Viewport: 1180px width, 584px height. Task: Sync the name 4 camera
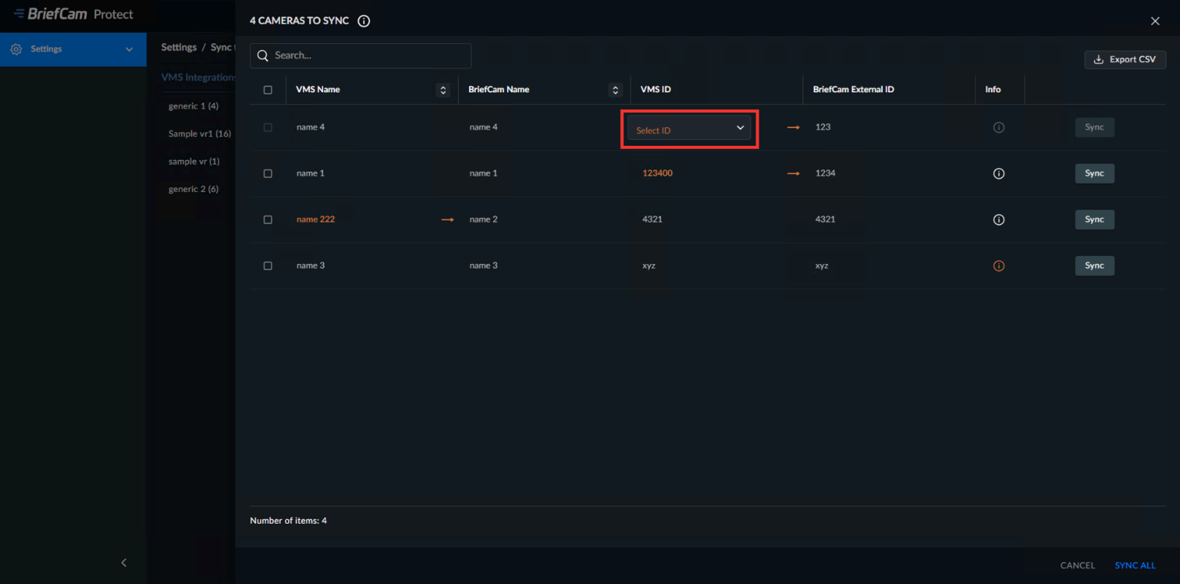click(x=1094, y=127)
